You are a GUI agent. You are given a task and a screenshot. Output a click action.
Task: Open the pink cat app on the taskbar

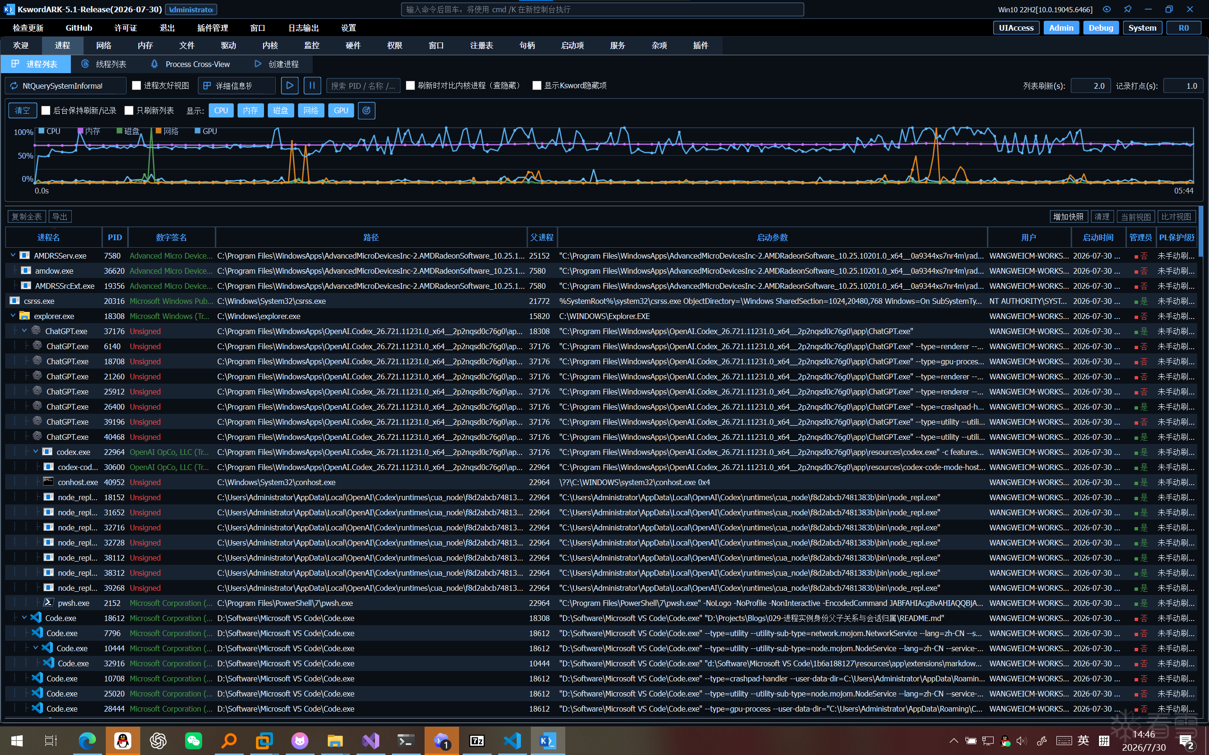pyautogui.click(x=300, y=740)
